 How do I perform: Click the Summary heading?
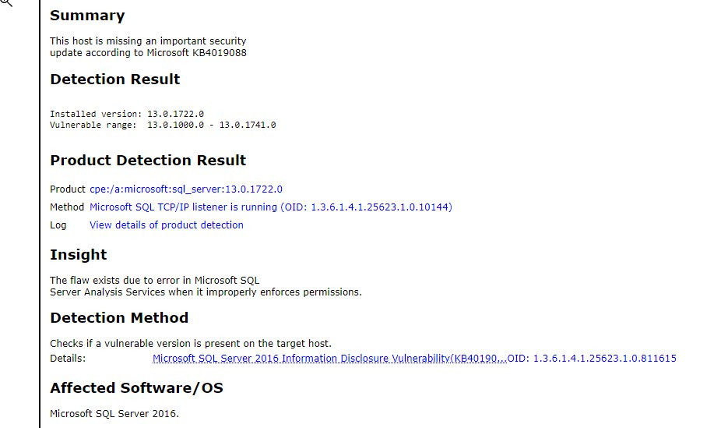tap(87, 16)
